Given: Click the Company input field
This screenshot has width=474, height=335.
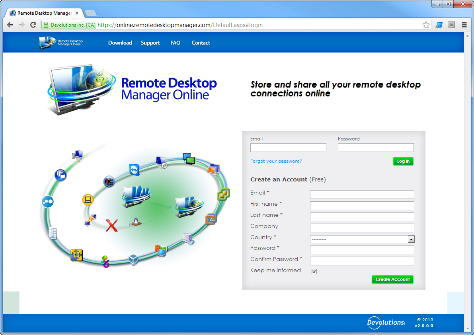Looking at the screenshot, I should 362,228.
